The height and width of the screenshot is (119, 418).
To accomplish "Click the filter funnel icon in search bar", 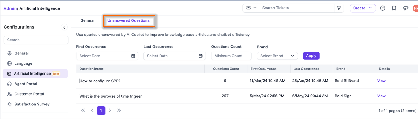I will click(339, 8).
